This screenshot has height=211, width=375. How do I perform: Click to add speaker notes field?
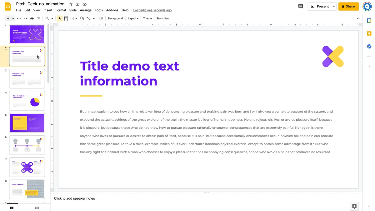tap(206, 199)
